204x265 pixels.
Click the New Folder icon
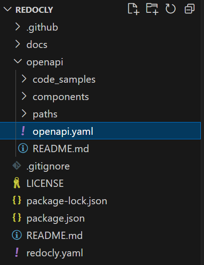(x=152, y=9)
